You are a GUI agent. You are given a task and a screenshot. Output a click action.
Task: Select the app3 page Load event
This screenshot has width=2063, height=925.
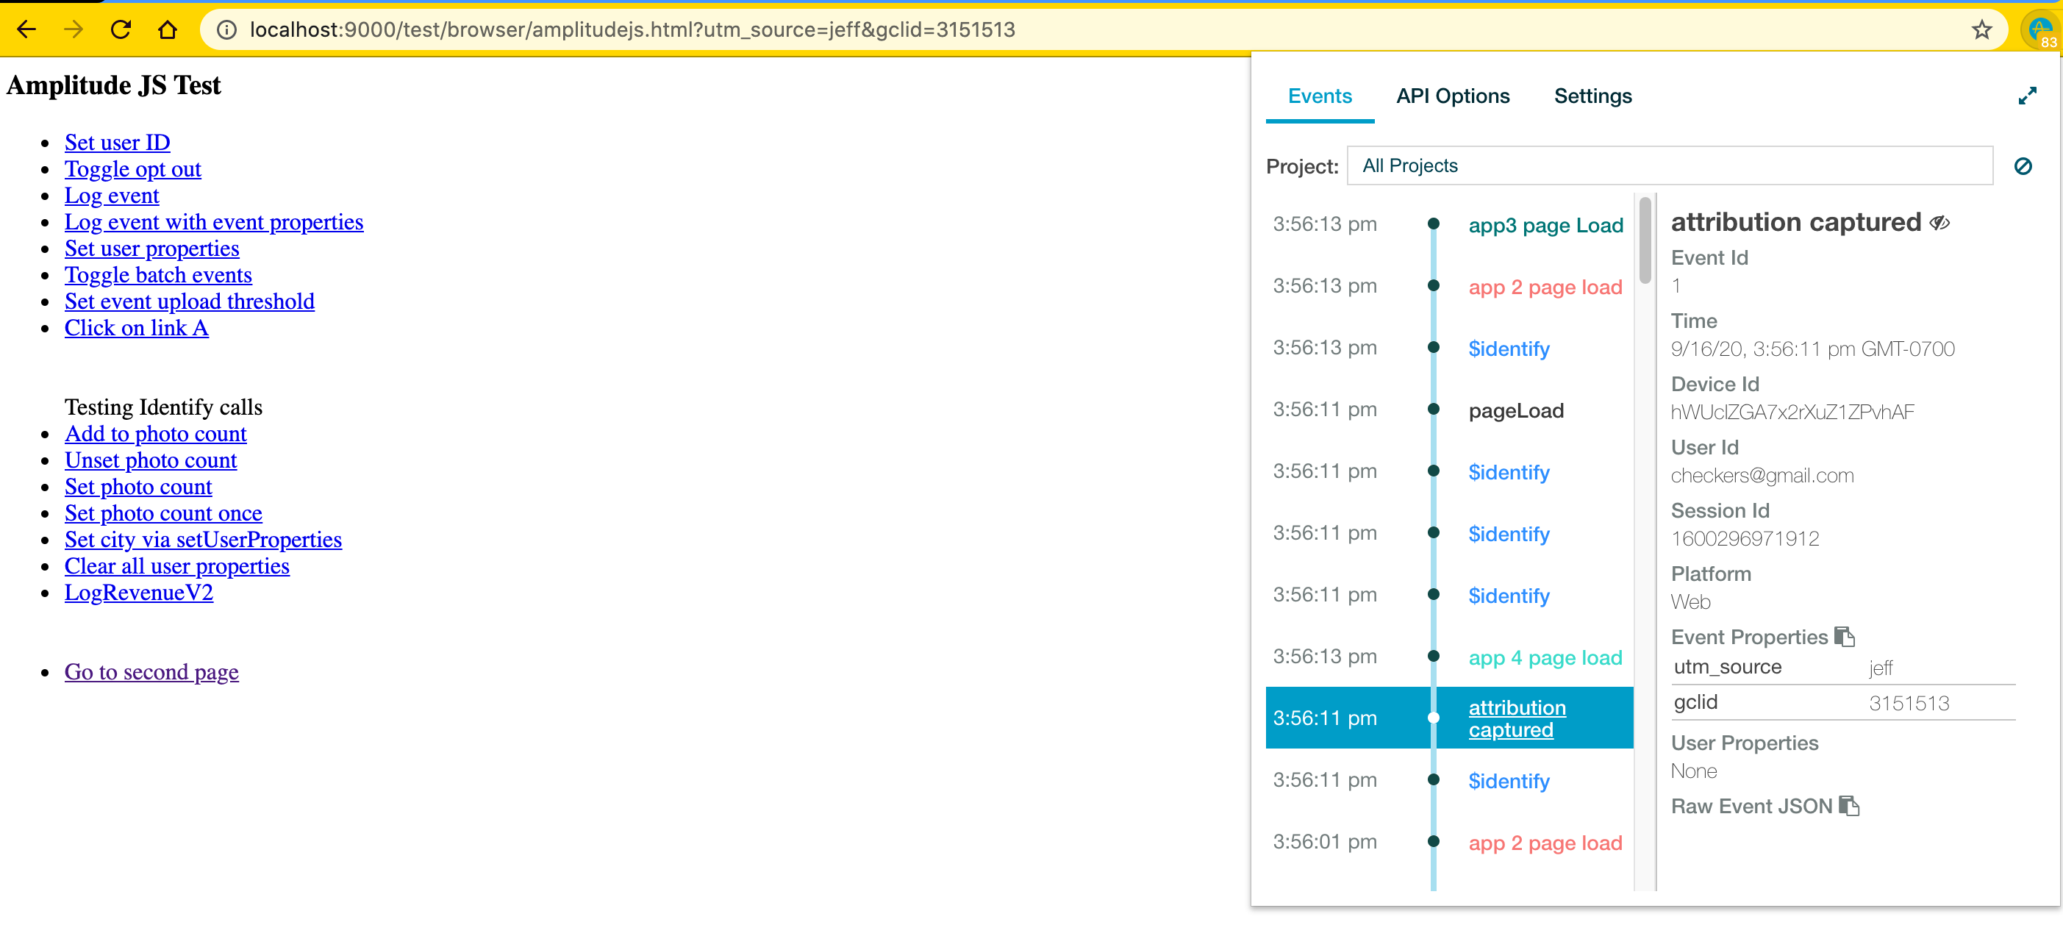coord(1545,225)
